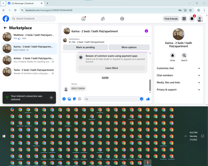Click Mark as pending button

[85, 47]
